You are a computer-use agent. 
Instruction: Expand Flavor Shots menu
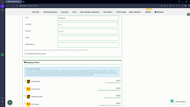[108, 12]
